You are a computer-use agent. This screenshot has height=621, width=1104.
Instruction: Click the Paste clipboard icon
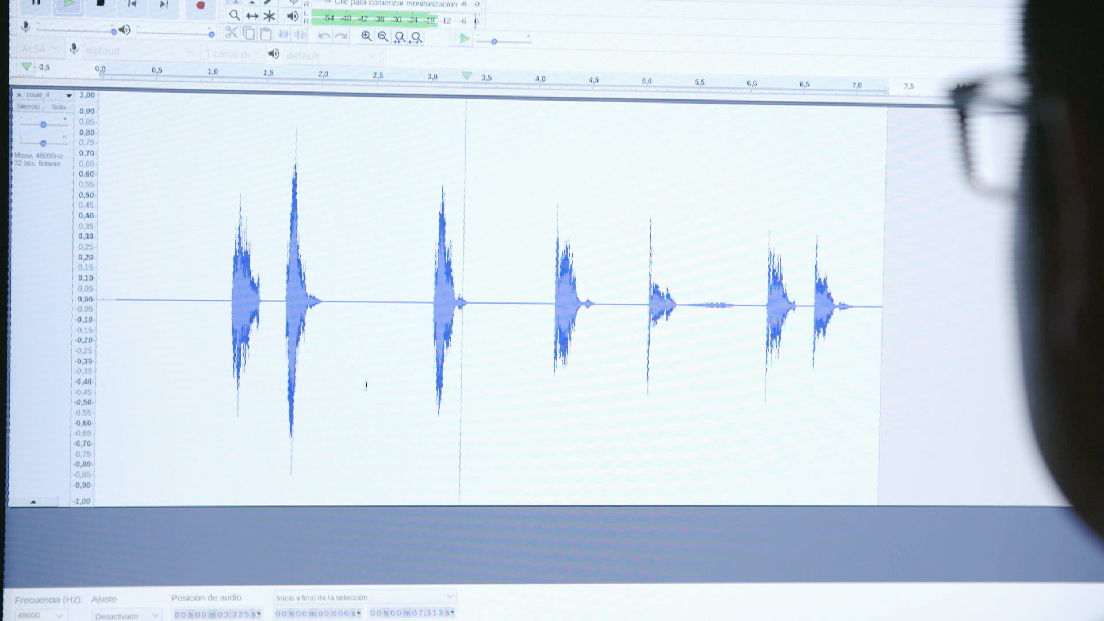[266, 34]
